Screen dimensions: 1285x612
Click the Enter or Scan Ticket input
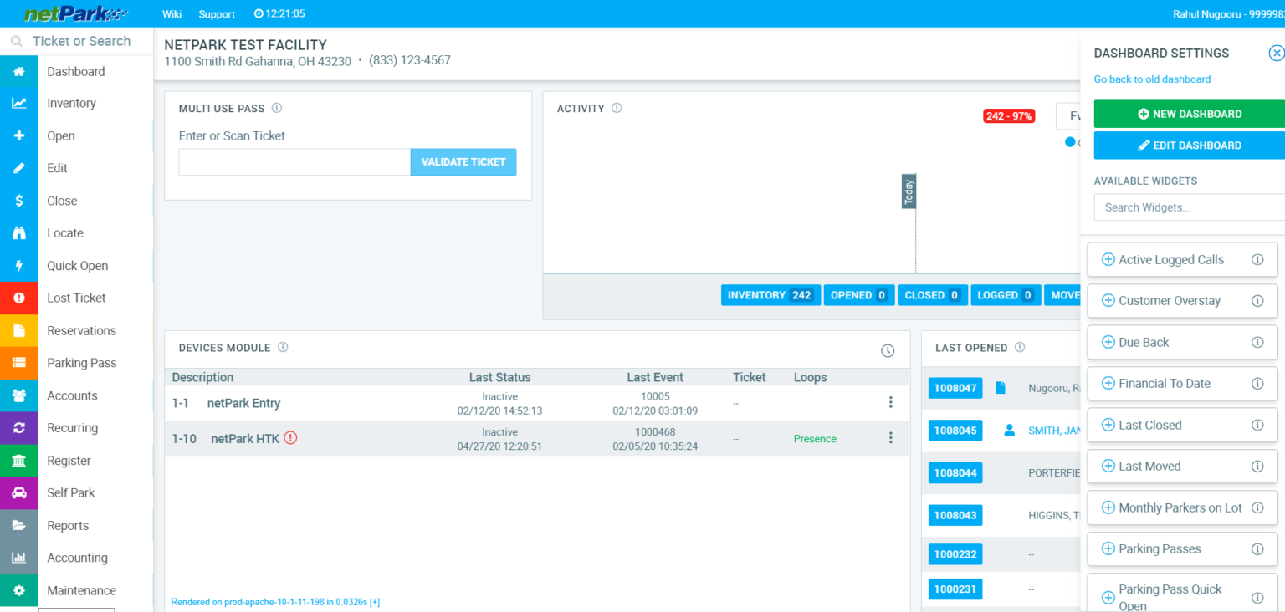[x=294, y=162]
